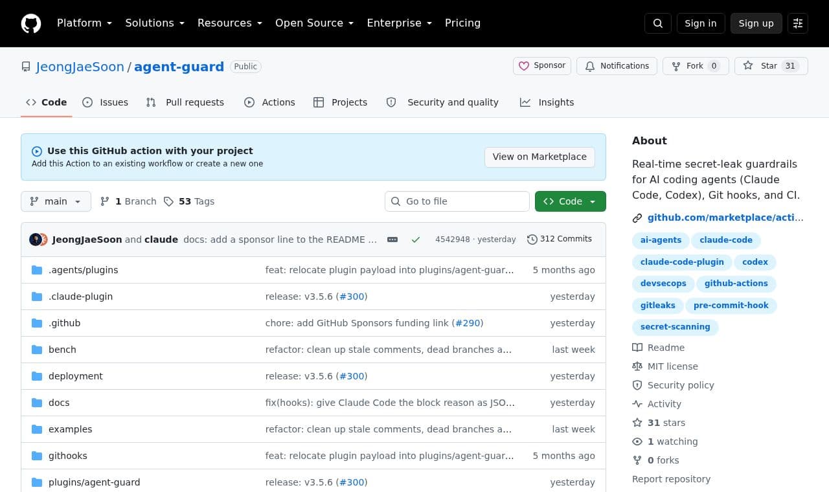Open the Pricing link
The width and height of the screenshot is (829, 492).
click(462, 23)
